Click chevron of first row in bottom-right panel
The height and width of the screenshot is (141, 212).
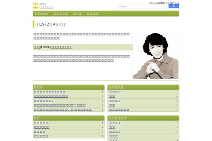click(x=177, y=123)
